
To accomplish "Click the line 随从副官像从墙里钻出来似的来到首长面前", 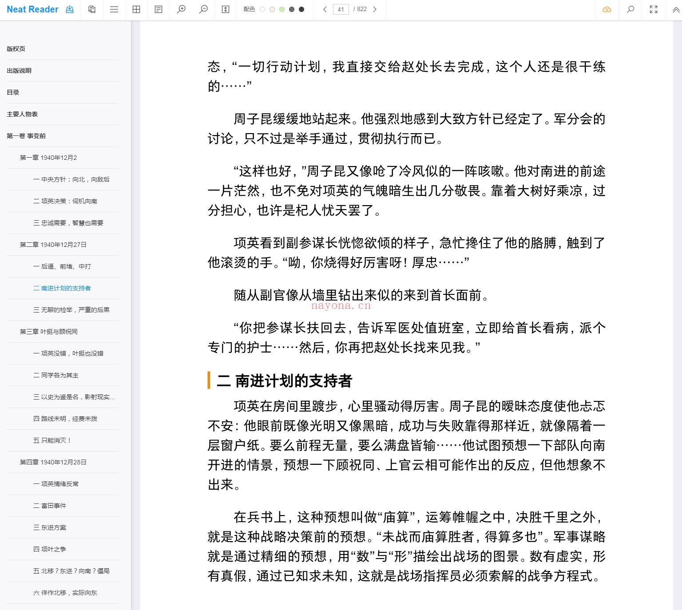I will pyautogui.click(x=361, y=295).
